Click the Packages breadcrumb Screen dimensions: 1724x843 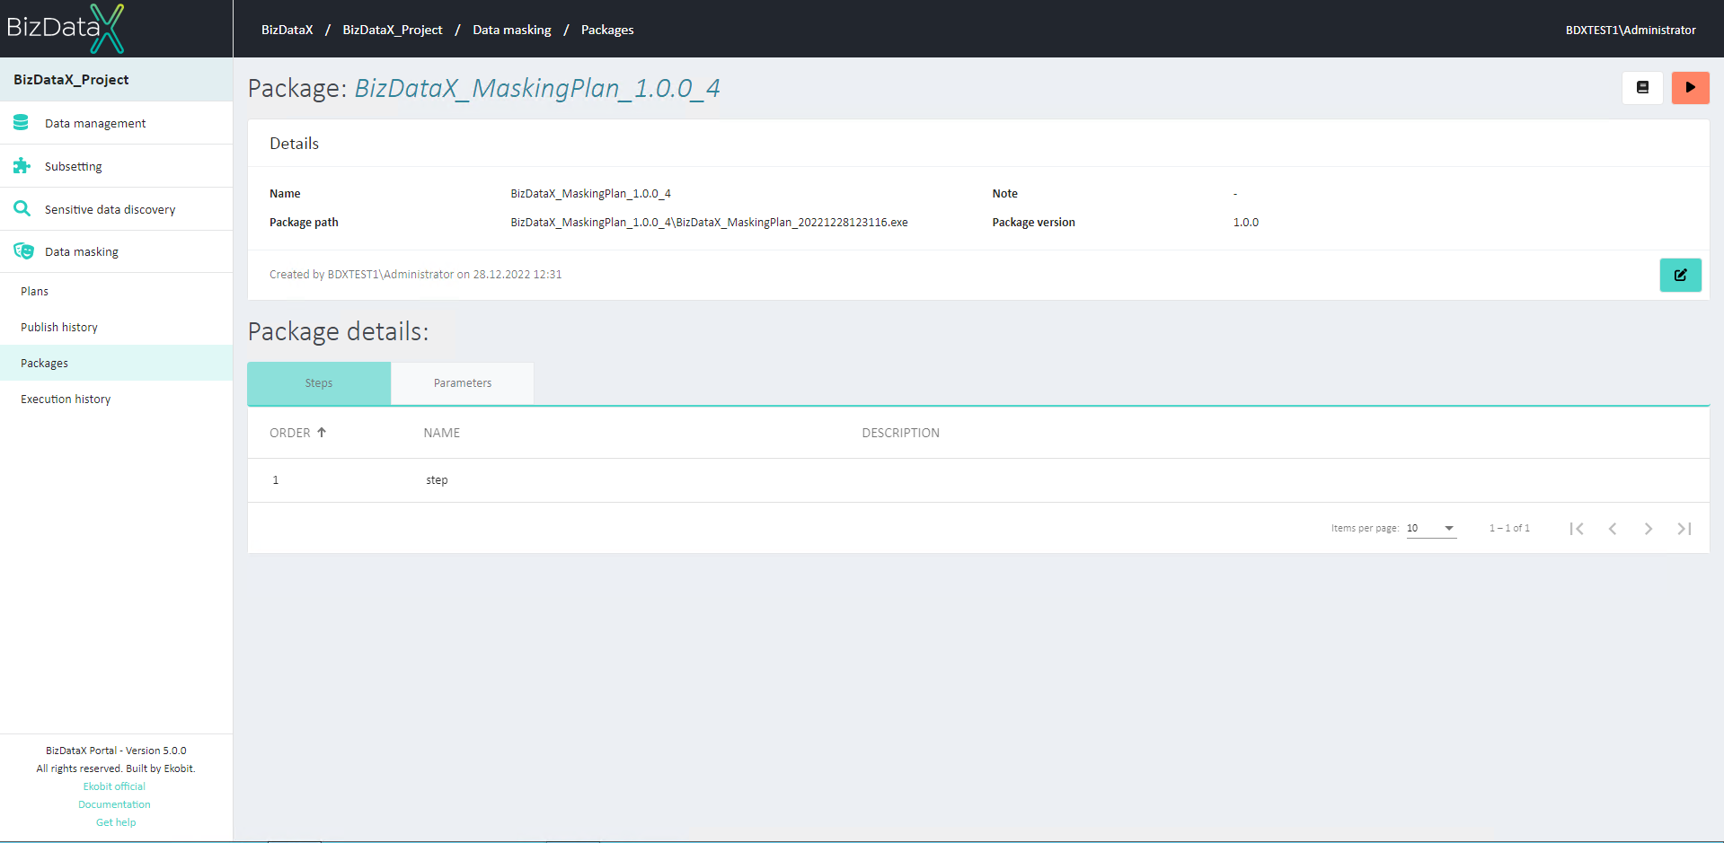click(x=607, y=30)
